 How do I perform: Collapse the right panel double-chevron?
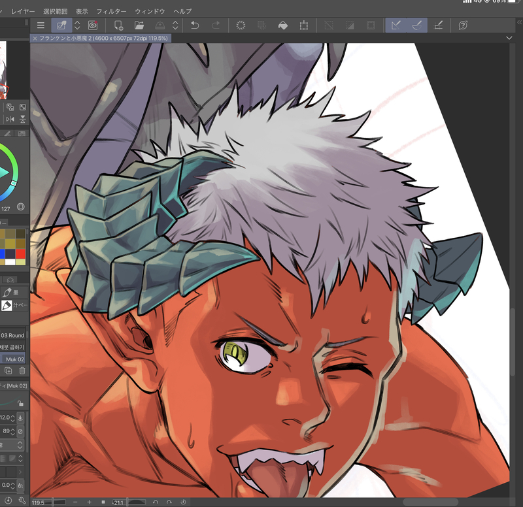[519, 22]
